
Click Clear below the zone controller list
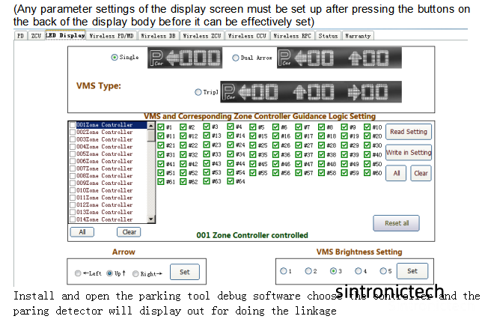pyautogui.click(x=129, y=232)
